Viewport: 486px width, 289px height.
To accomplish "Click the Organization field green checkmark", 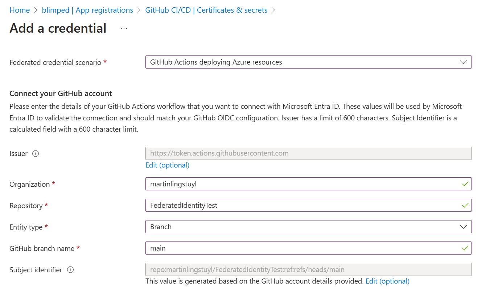I will click(x=465, y=184).
